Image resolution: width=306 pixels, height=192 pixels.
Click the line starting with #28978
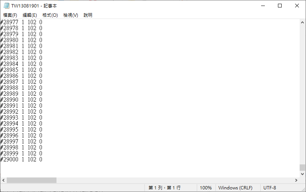pyautogui.click(x=21, y=28)
